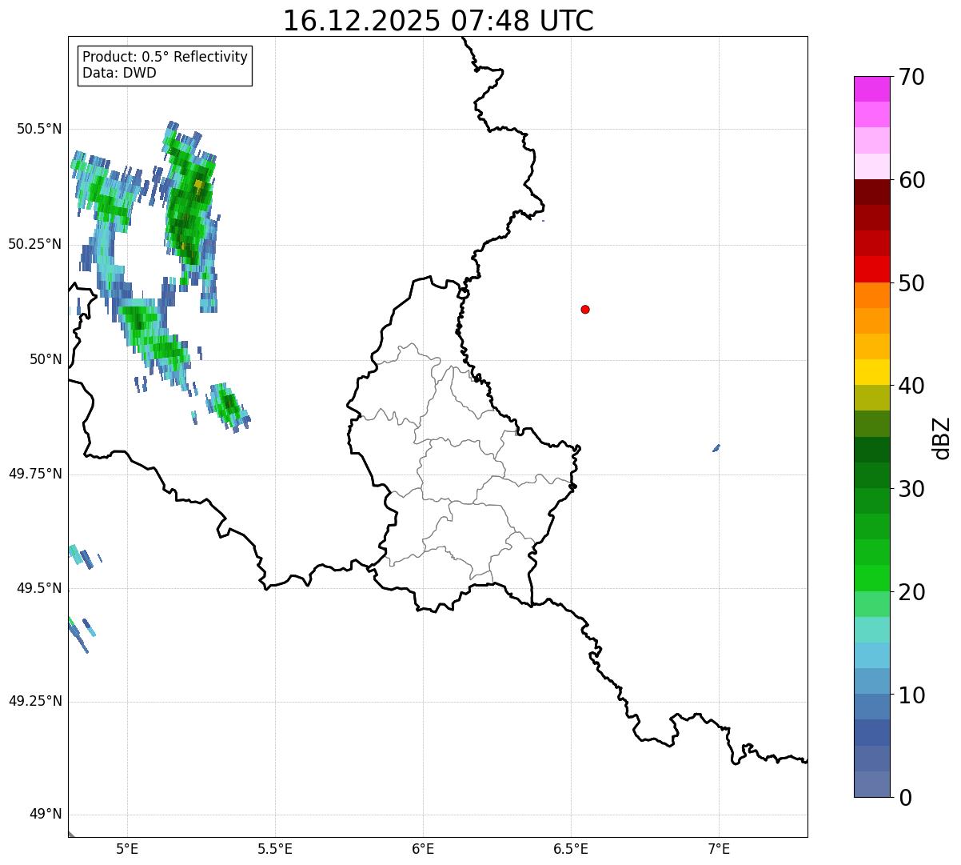Click the 50.25°N latitude label
Viewport: 961px width, 865px height.
pos(34,244)
